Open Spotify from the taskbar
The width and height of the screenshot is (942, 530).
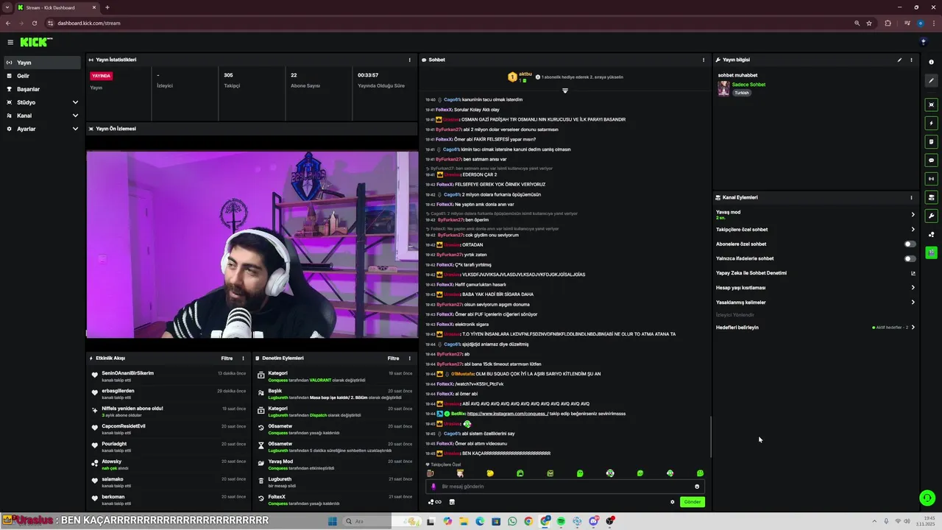pyautogui.click(x=561, y=521)
